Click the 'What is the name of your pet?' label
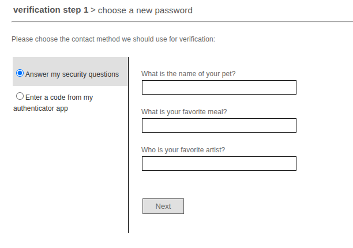This screenshot has width=353, height=248. 189,74
